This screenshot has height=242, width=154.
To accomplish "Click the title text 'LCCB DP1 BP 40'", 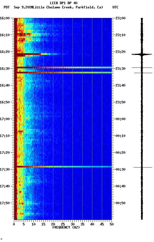I will 64,3.
